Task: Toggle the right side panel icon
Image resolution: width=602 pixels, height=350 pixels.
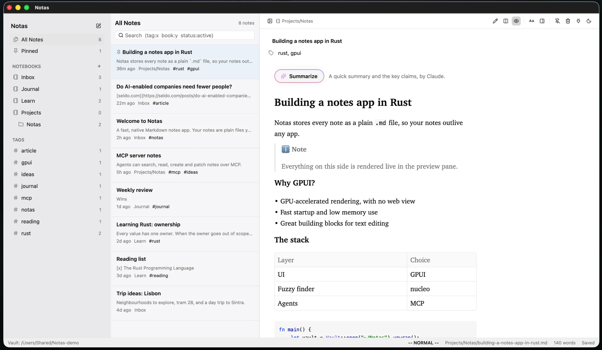Action: (542, 21)
